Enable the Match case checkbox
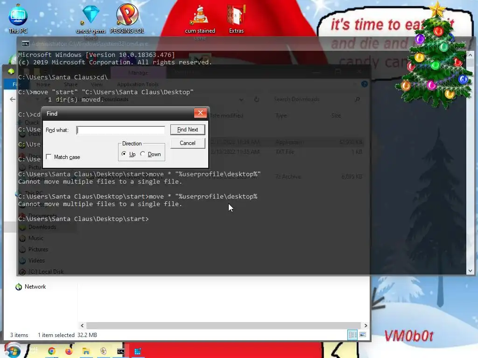This screenshot has width=478, height=358. (x=49, y=157)
